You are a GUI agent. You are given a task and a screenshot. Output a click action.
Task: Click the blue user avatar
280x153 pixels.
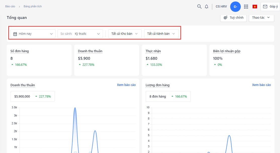(235, 7)
